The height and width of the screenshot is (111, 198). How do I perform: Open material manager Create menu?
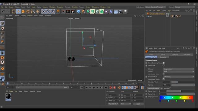[x=11, y=91]
